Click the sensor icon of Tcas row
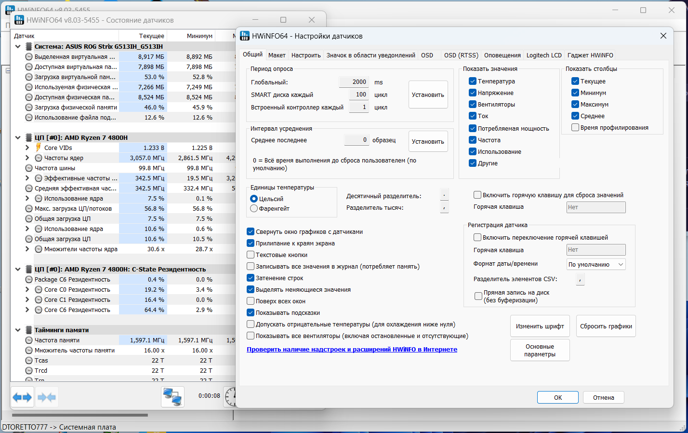Image resolution: width=688 pixels, height=433 pixels. (29, 361)
